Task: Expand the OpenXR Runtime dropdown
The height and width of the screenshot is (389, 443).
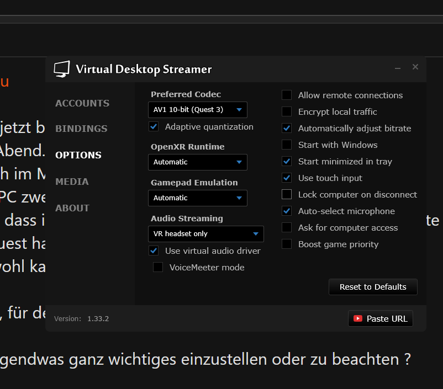Action: tap(198, 162)
